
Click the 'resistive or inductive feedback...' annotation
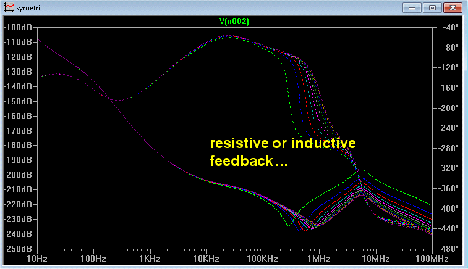click(x=283, y=152)
